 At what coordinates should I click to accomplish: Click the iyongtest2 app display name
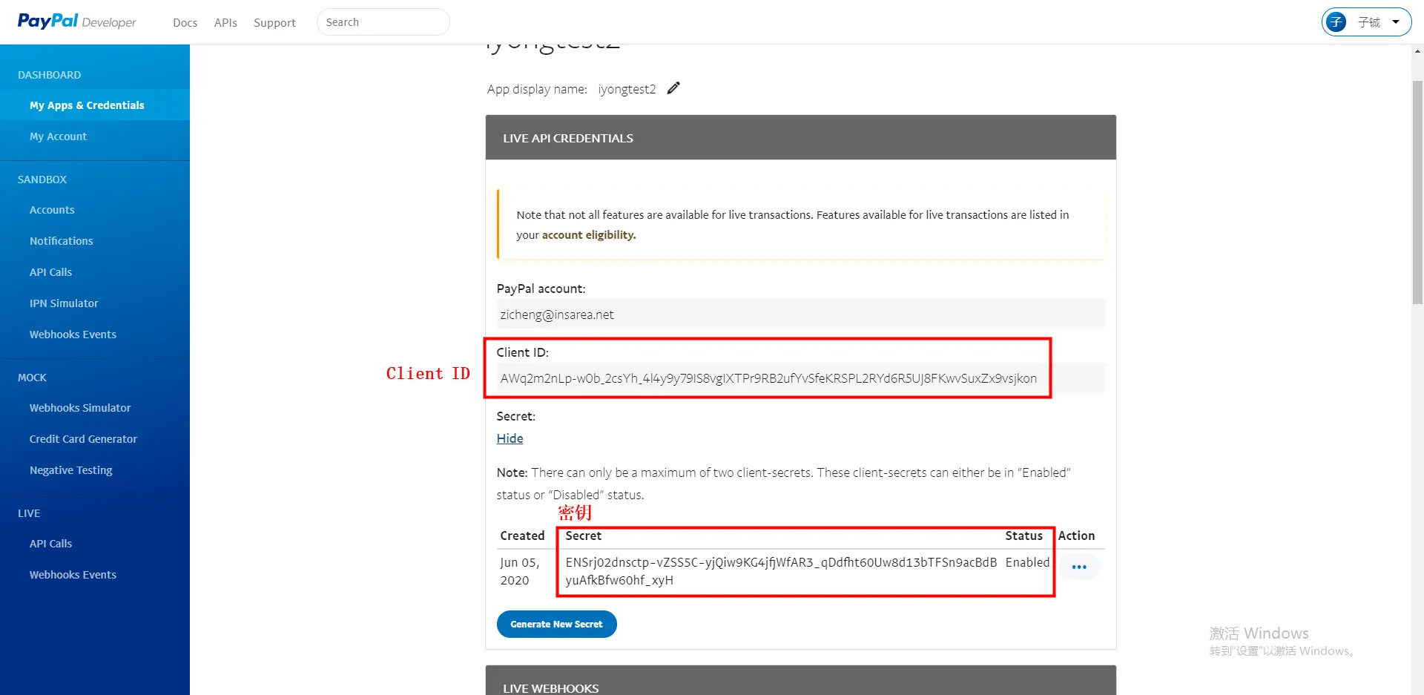(627, 89)
